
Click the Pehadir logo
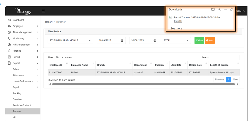point(24,11)
